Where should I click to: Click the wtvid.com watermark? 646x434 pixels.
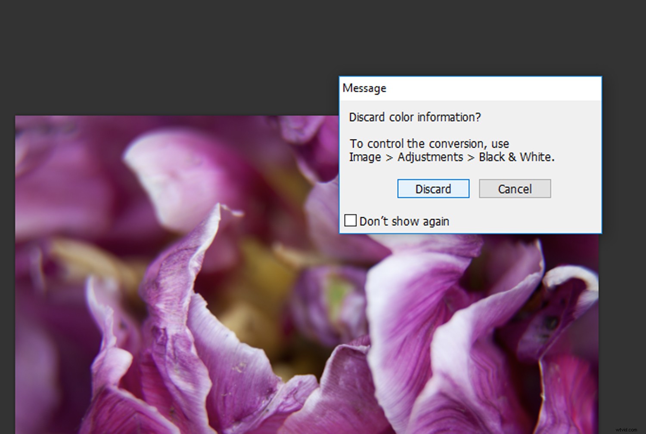[626, 429]
